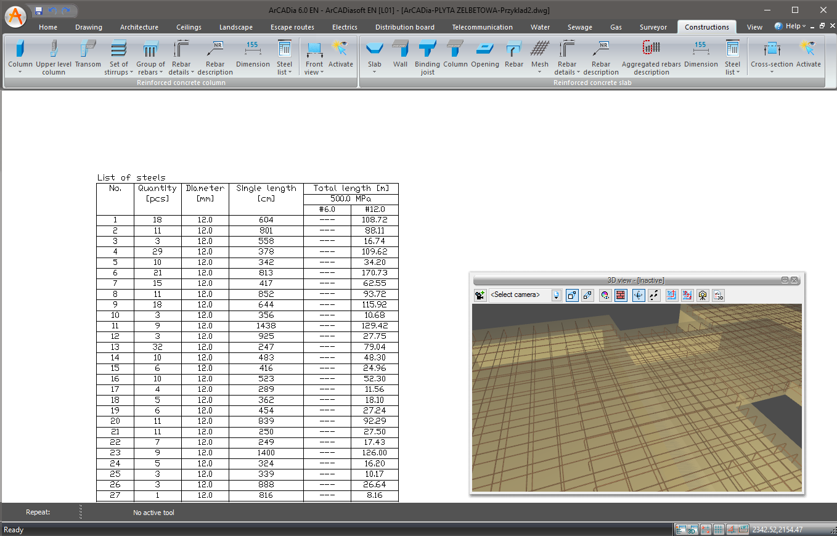Expand the Mesh dropdown options

[539, 72]
